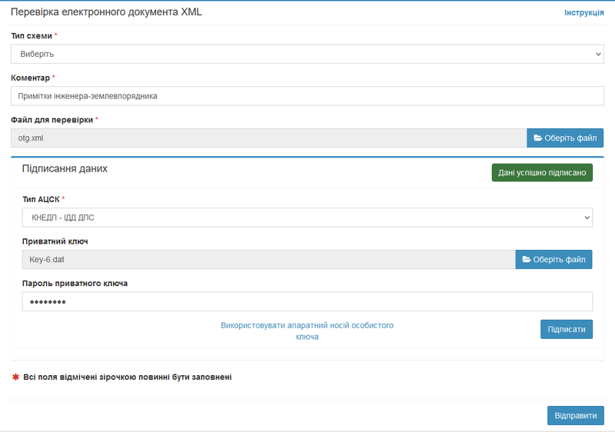Click Використовувати апаратний носій особистого ключа link
Screen dimensions: 615x432
click(307, 331)
